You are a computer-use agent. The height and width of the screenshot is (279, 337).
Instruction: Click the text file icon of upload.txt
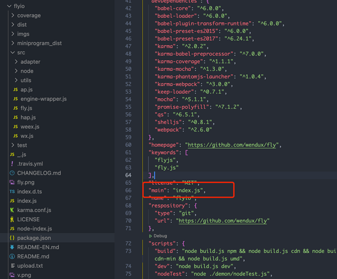coord(13,266)
